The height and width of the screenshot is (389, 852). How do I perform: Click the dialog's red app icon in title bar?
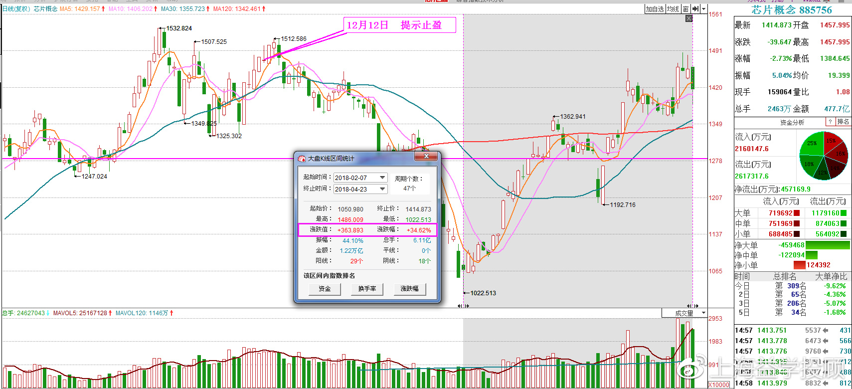(x=302, y=159)
